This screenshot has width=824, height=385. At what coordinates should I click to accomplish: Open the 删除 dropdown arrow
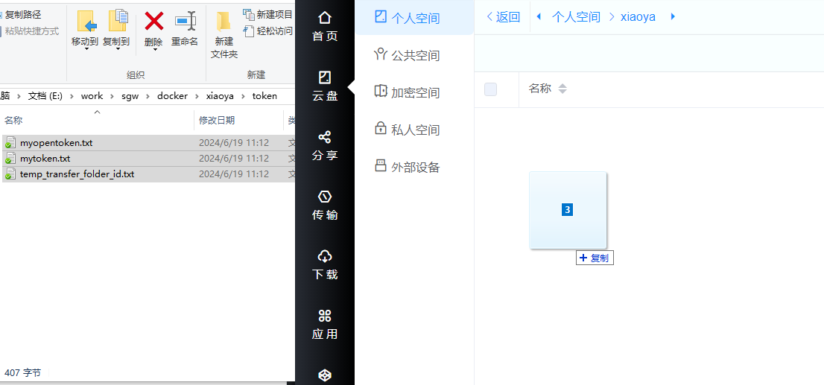[154, 50]
